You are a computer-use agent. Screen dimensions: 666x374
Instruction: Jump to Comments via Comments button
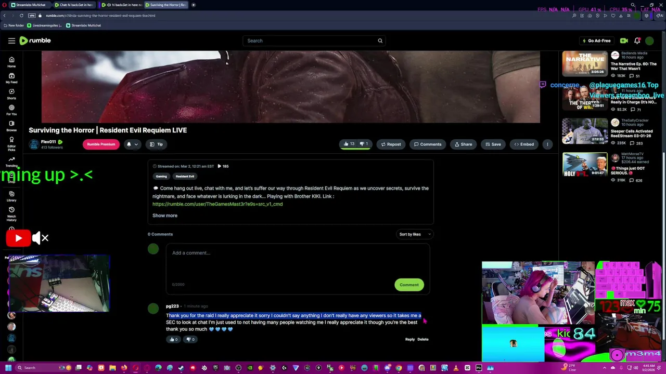(x=428, y=144)
